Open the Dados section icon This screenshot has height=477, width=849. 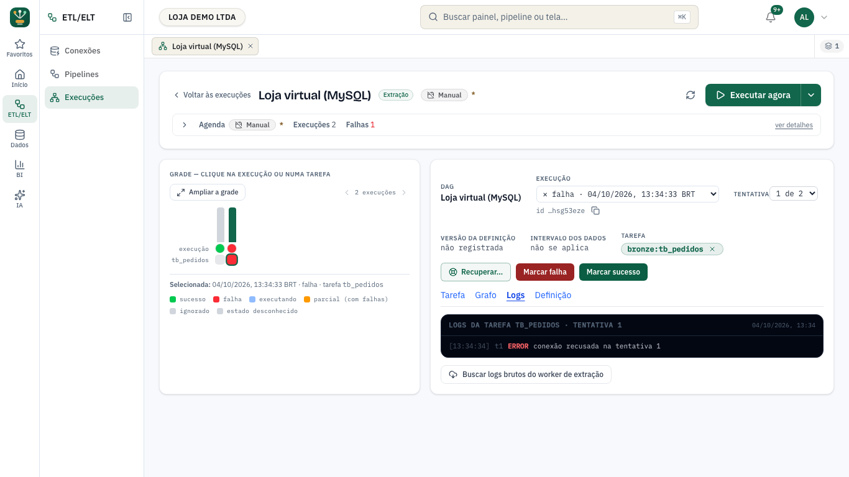pos(20,139)
